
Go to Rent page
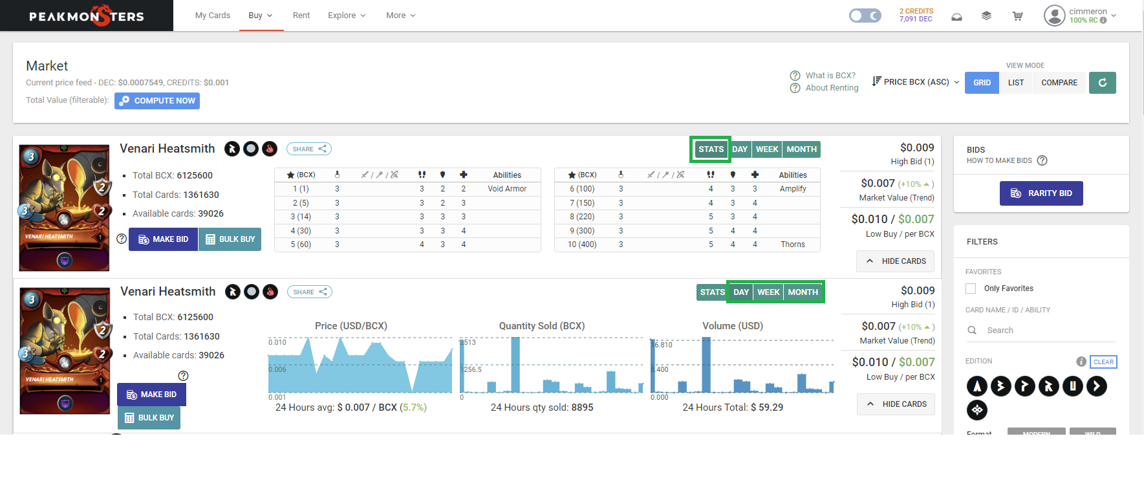pyautogui.click(x=301, y=16)
